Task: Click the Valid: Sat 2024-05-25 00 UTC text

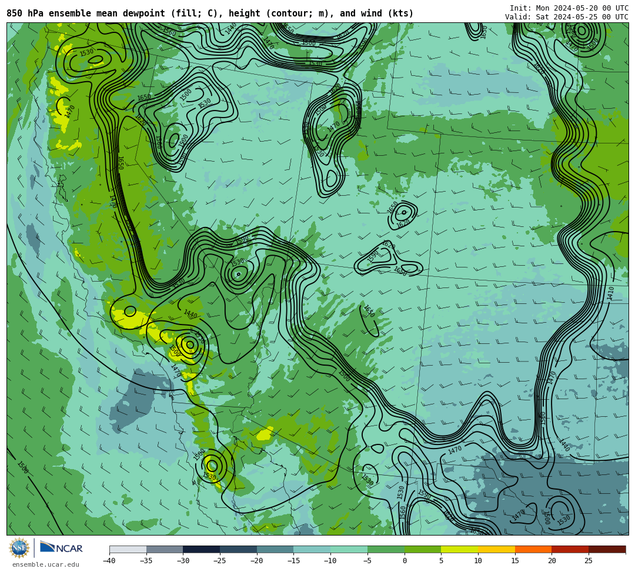Action: [x=567, y=17]
